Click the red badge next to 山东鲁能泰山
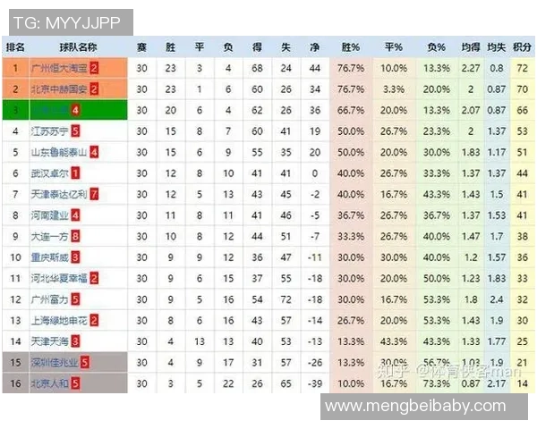Image resolution: width=537 pixels, height=429 pixels. 94,152
